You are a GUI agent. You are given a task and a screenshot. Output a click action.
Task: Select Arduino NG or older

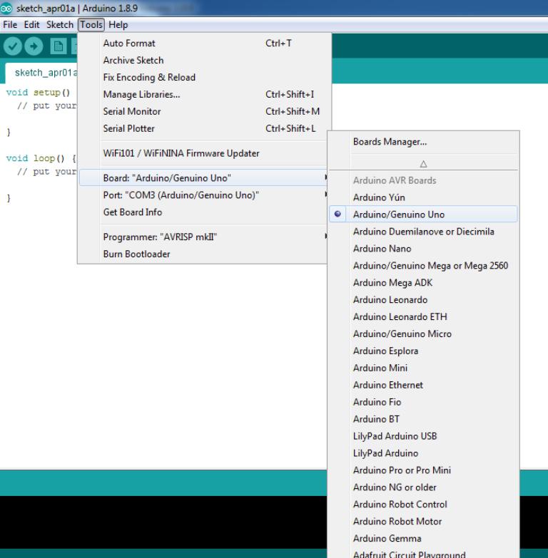pos(423,487)
